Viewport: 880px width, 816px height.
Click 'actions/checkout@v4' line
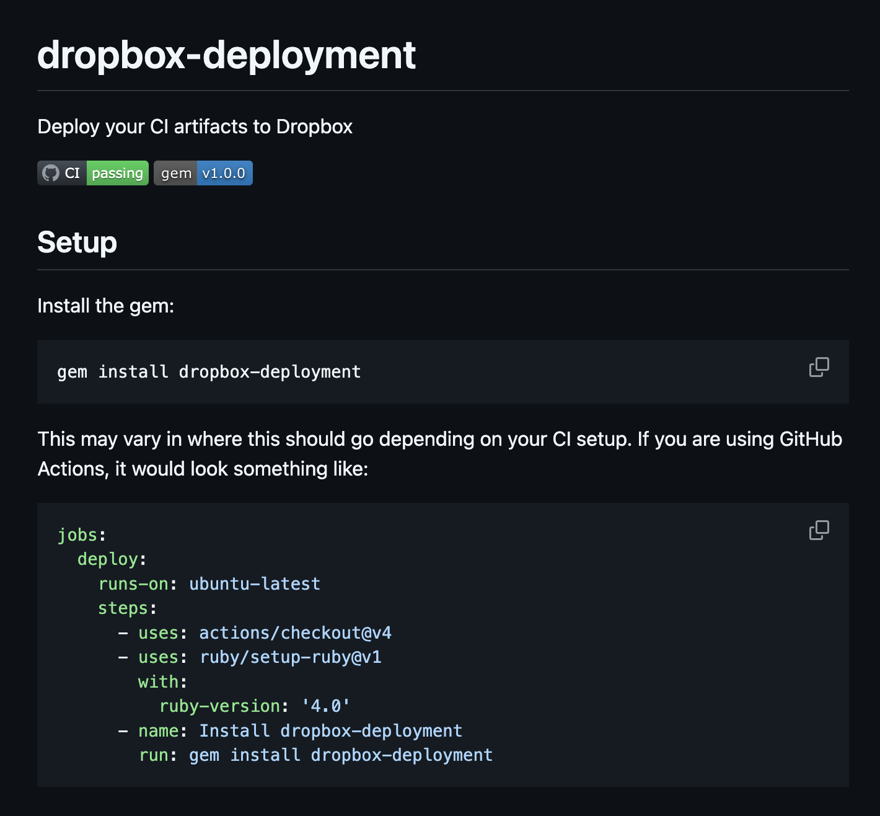coord(255,632)
